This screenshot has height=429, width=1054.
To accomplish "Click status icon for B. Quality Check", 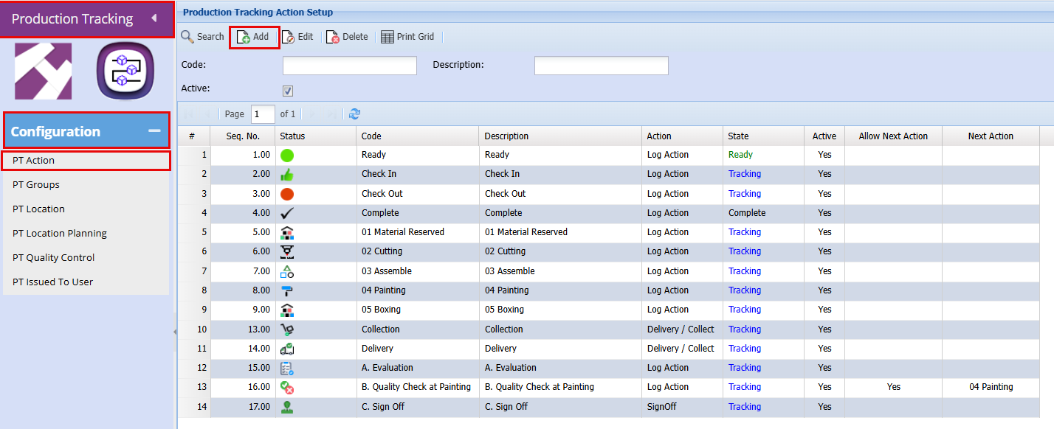I will pos(287,387).
